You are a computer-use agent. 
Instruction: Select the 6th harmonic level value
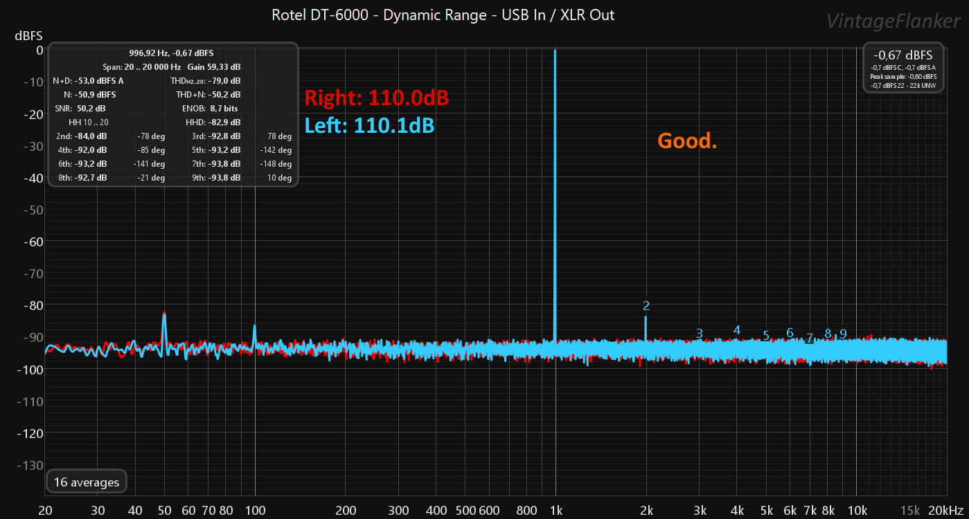[91, 164]
